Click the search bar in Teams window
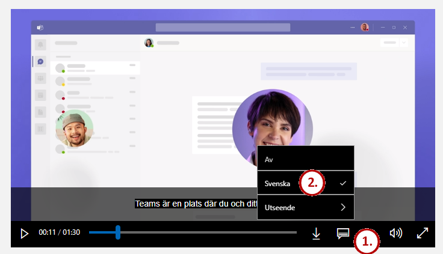Image resolution: width=443 pixels, height=254 pixels. (223, 28)
